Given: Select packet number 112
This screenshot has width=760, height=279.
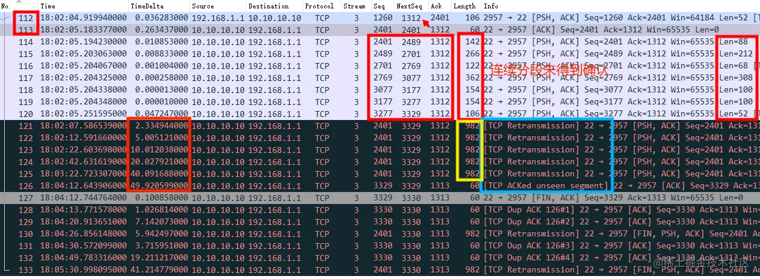Looking at the screenshot, I should (25, 18).
